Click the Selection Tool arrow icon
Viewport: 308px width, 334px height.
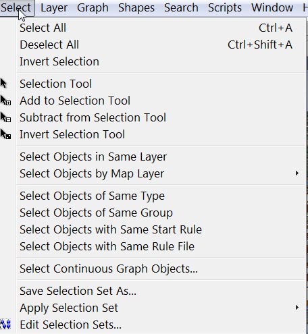[x=3, y=83]
